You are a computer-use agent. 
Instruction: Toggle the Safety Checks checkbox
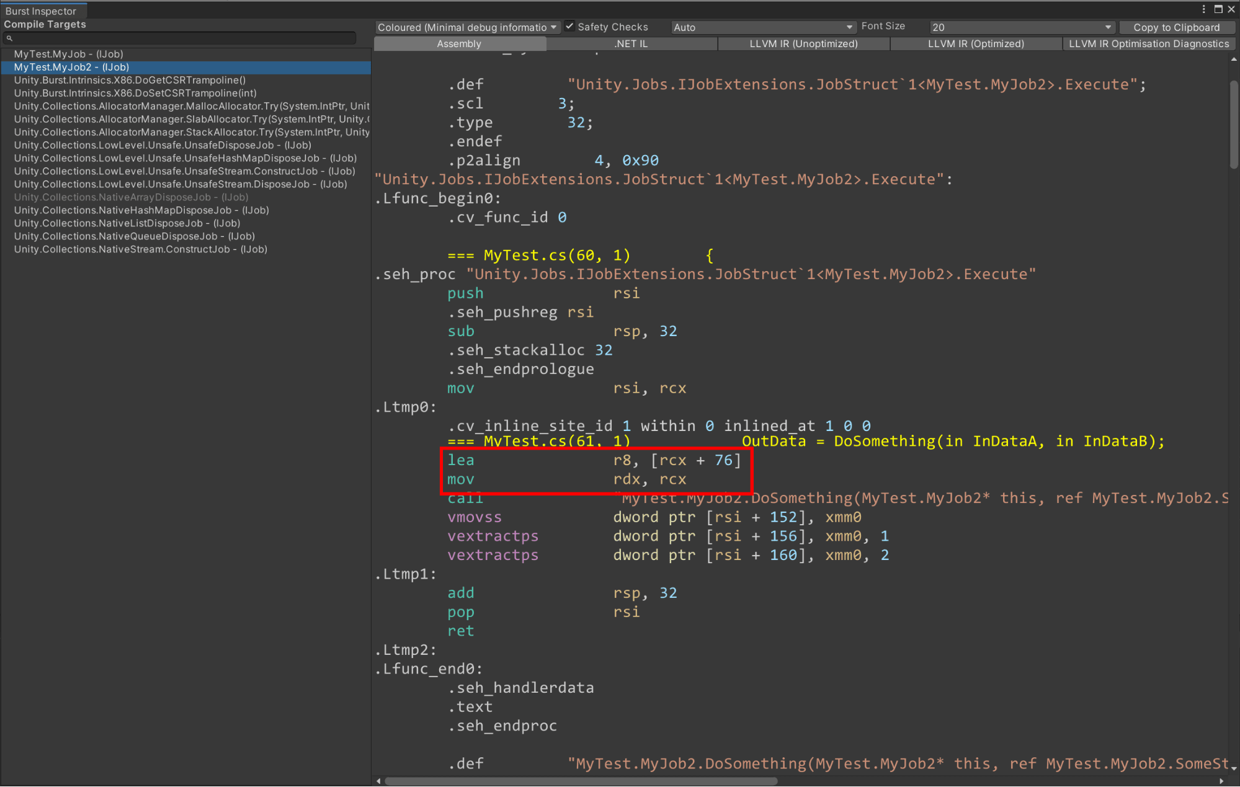coord(569,27)
